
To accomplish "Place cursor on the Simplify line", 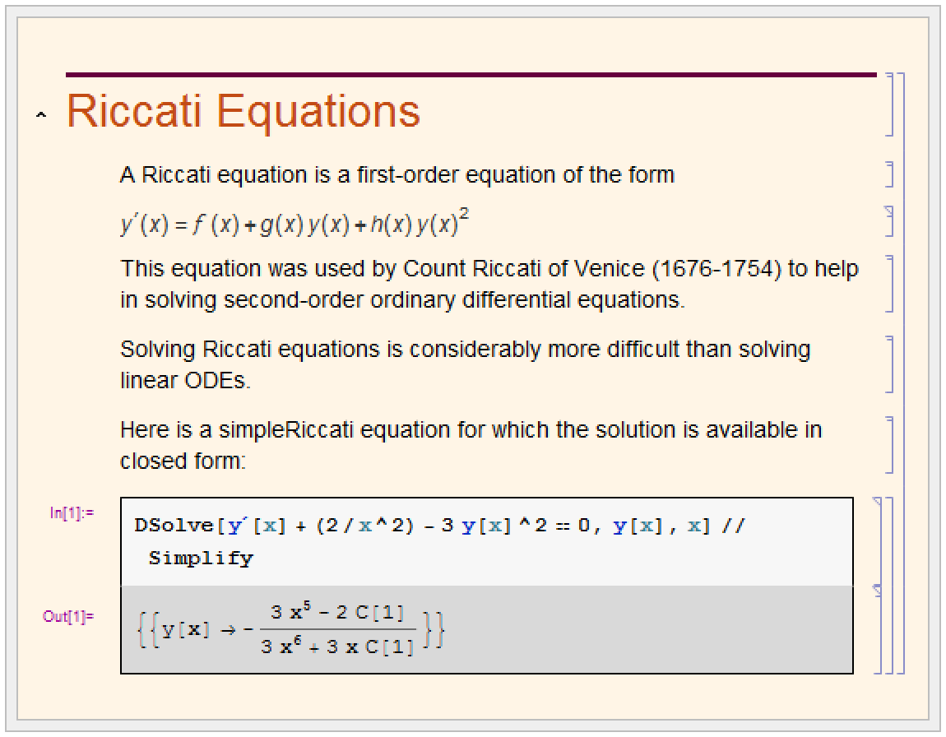I will [x=201, y=559].
